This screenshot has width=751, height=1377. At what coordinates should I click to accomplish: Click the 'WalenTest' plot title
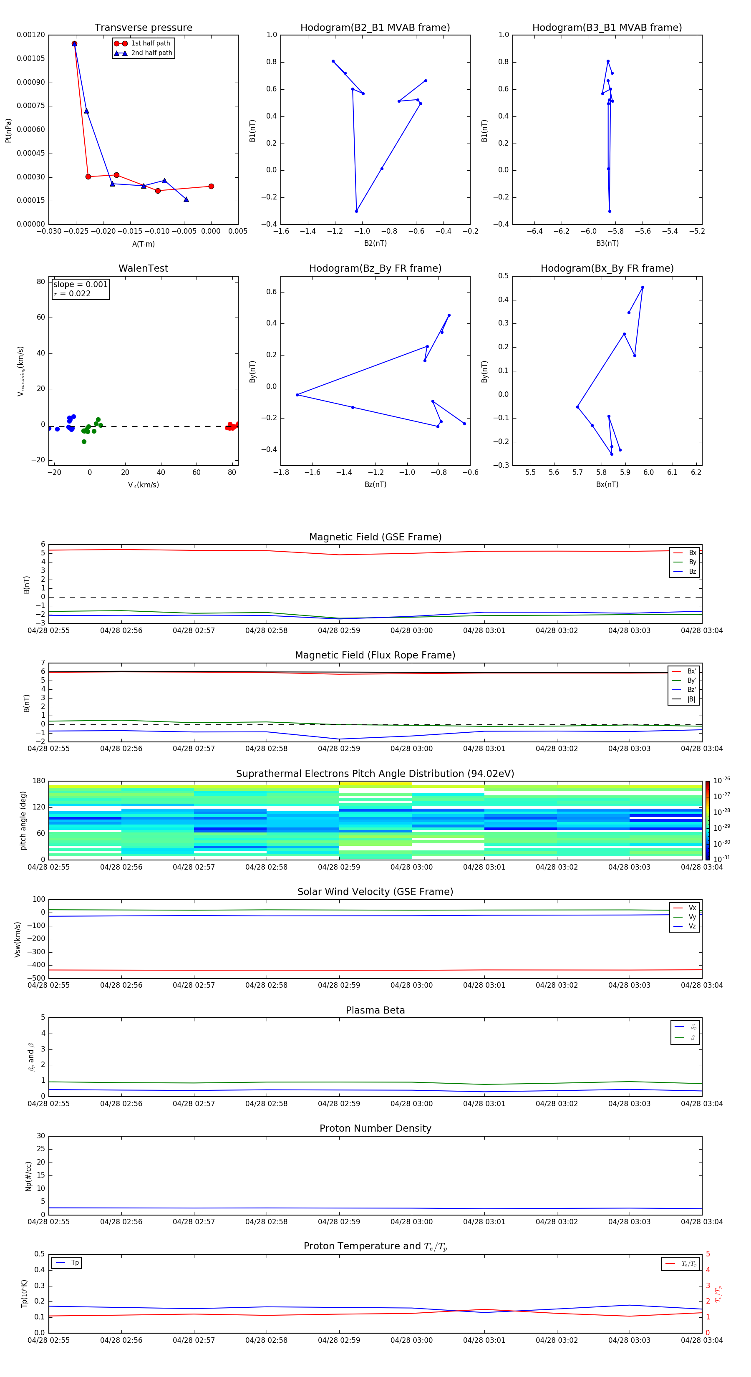click(x=143, y=268)
